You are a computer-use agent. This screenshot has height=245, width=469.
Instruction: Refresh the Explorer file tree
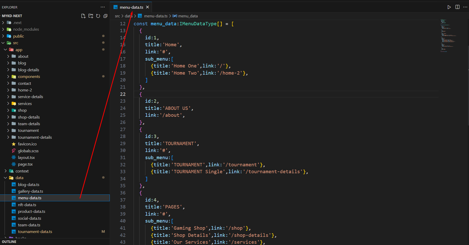(x=98, y=16)
